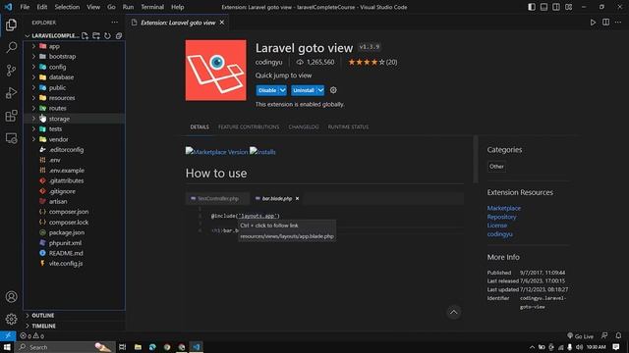The height and width of the screenshot is (353, 629).
Task: Click the Windows Start button
Action: 7,347
